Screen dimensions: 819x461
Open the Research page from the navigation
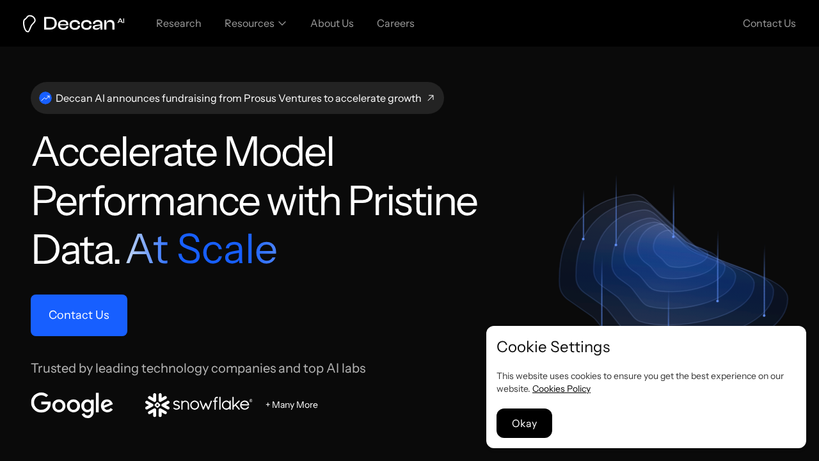point(179,24)
